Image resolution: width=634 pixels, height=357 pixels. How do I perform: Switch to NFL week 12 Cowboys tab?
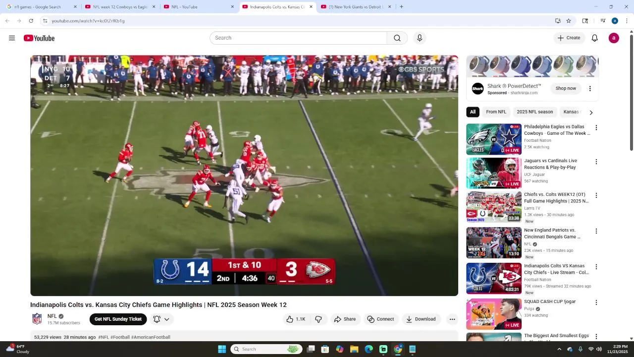coord(120,7)
